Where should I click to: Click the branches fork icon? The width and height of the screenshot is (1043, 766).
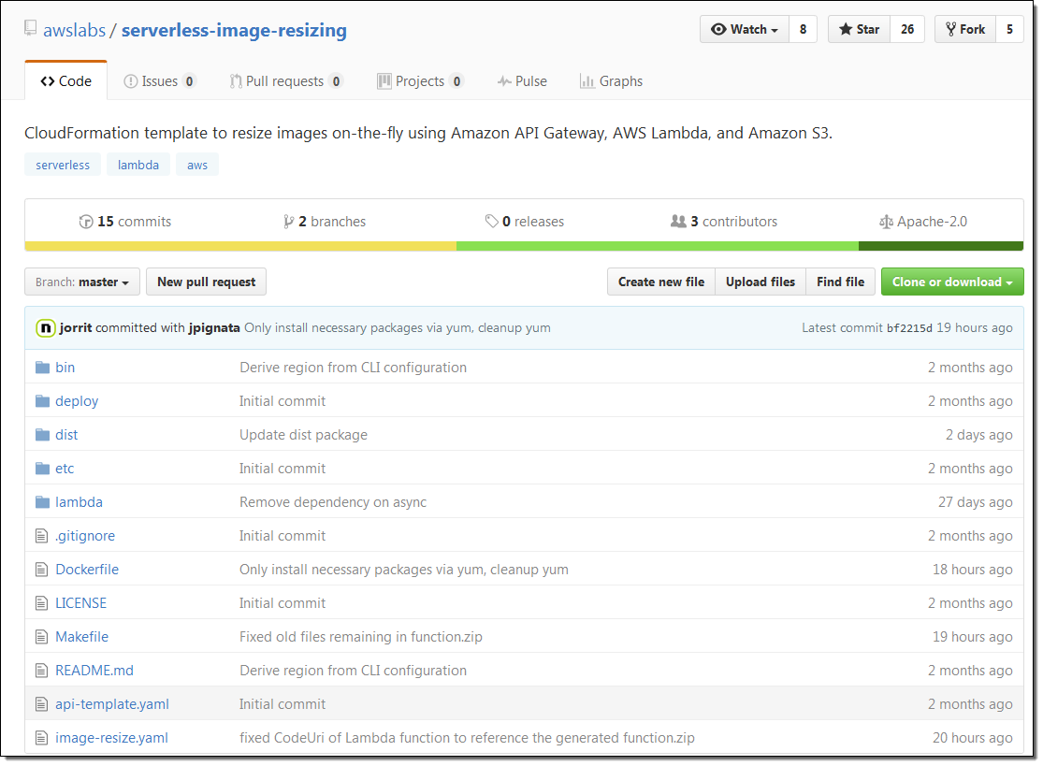point(288,222)
